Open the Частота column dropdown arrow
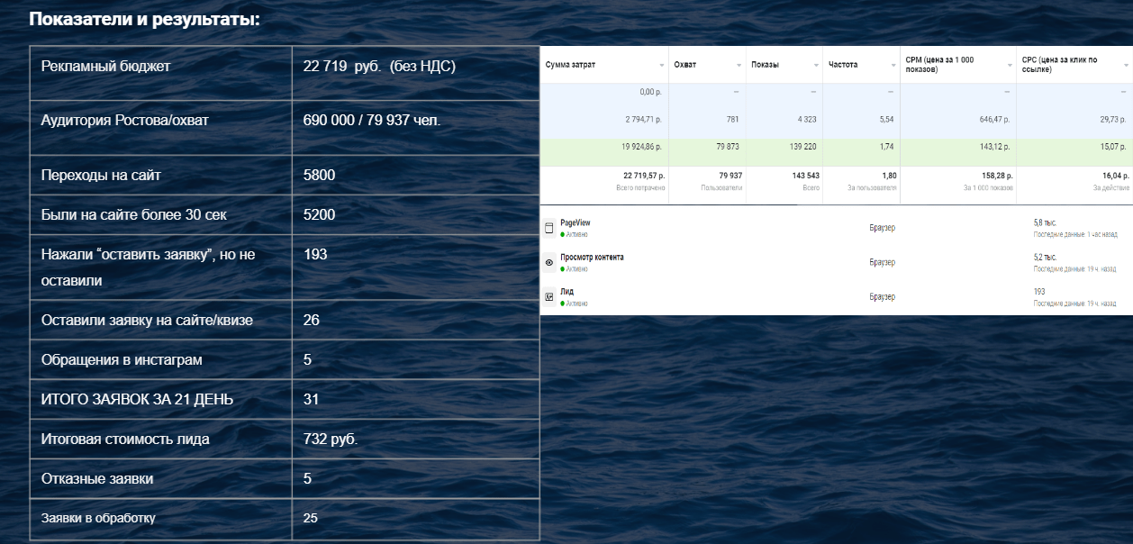The image size is (1133, 544). (893, 66)
